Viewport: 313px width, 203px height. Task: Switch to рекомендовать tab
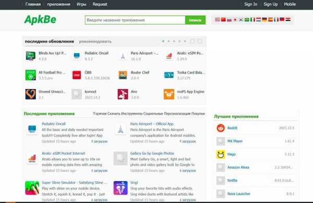[95, 42]
